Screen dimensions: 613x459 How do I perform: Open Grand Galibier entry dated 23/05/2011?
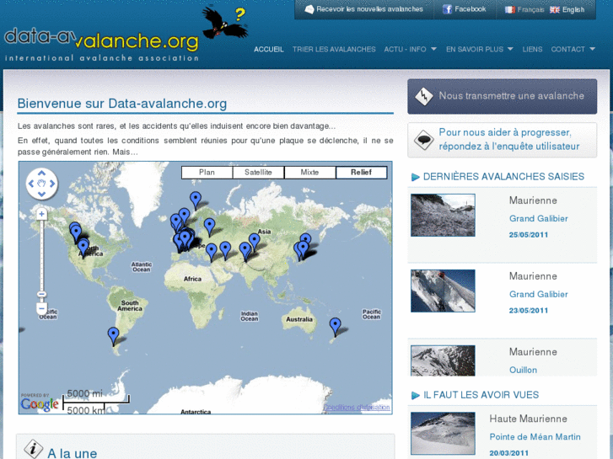(538, 295)
